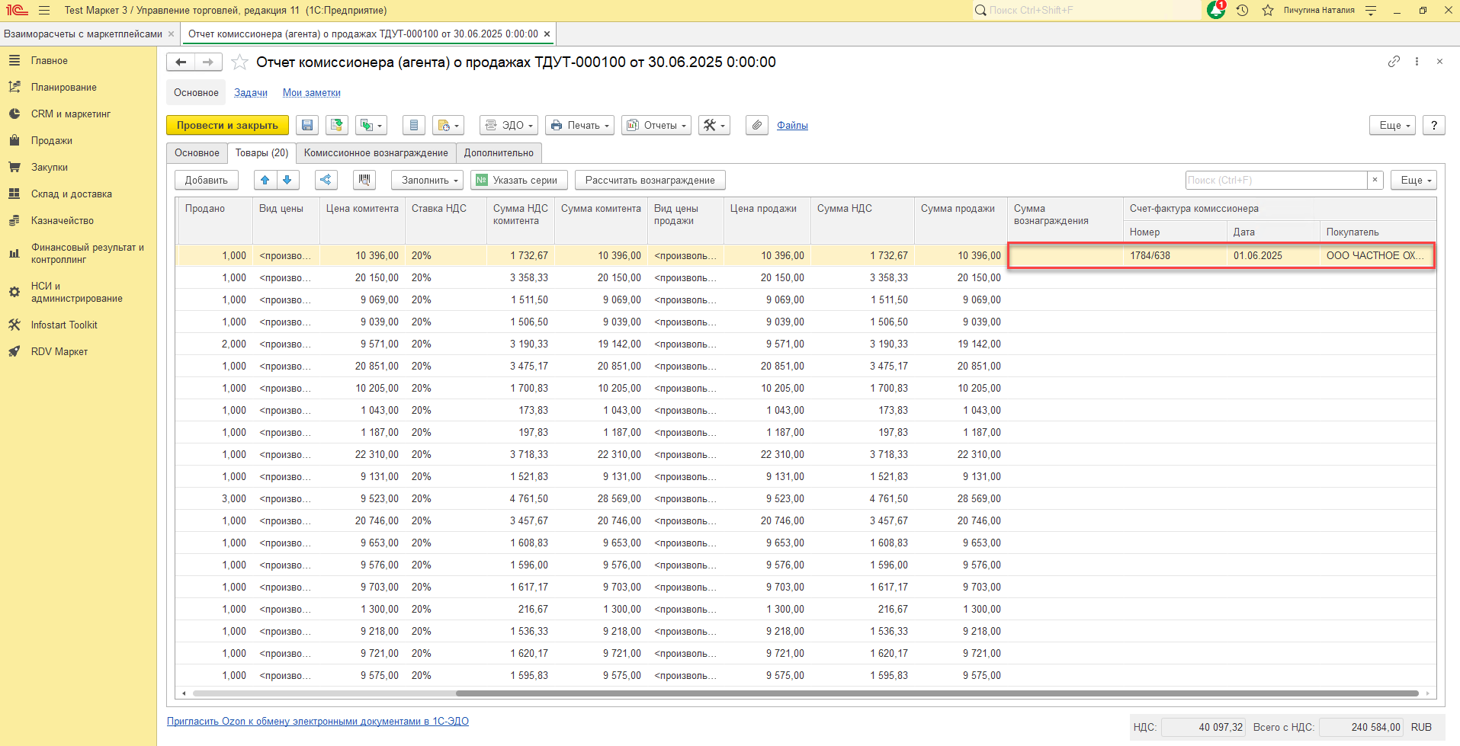Click the split row icon
The width and height of the screenshot is (1460, 746).
[x=326, y=181]
